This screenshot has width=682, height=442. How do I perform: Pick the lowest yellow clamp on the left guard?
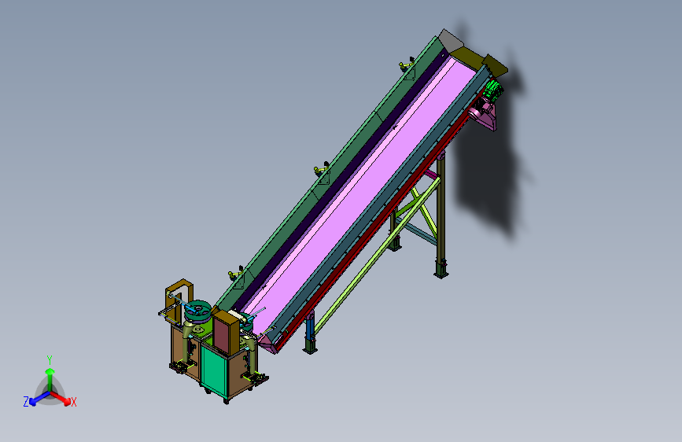[236, 273]
